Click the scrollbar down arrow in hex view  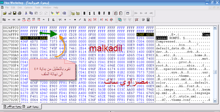(215, 101)
